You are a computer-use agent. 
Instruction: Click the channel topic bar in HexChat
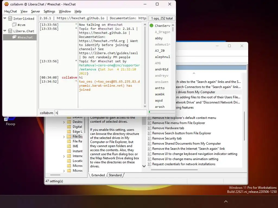pyautogui.click(x=93, y=18)
